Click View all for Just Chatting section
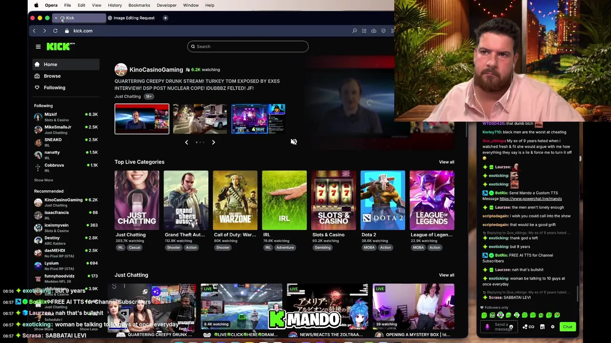Image resolution: width=611 pixels, height=343 pixels. (x=446, y=275)
